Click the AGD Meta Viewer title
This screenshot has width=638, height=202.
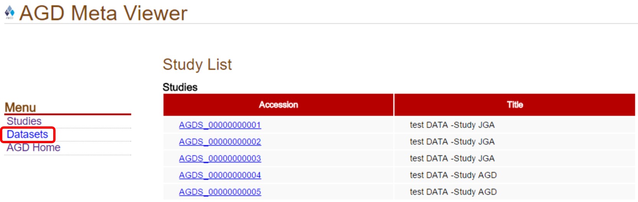pyautogui.click(x=103, y=13)
